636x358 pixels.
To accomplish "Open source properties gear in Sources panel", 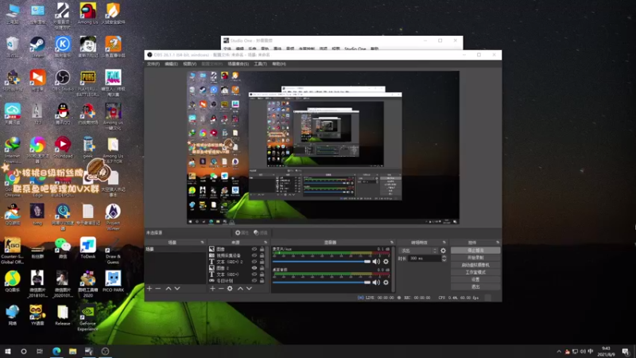I will click(230, 288).
